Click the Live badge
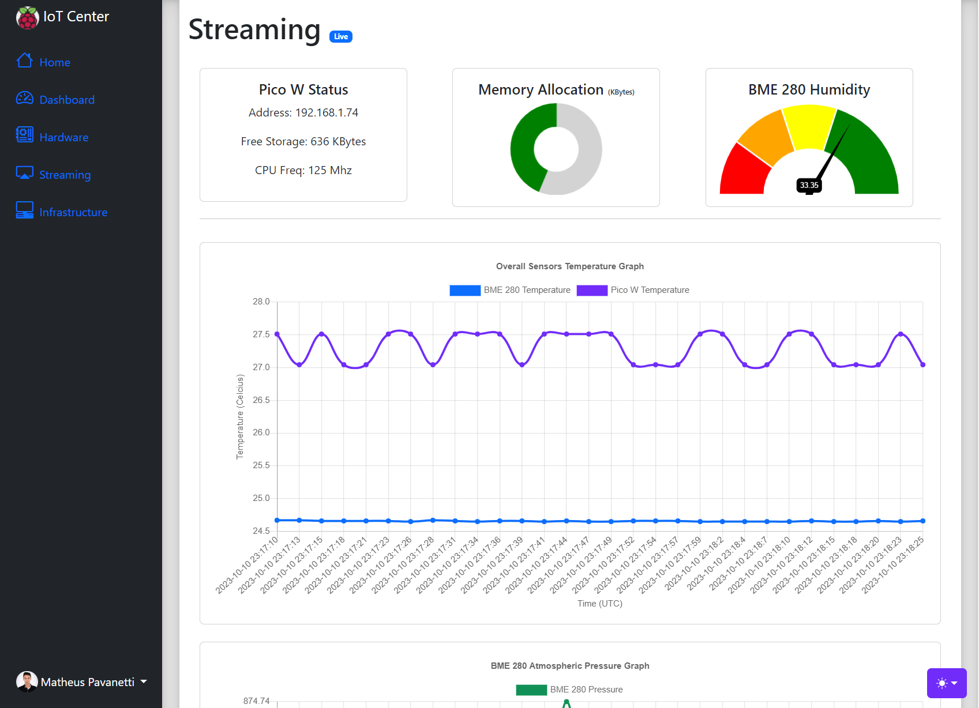This screenshot has width=979, height=708. pyautogui.click(x=341, y=36)
